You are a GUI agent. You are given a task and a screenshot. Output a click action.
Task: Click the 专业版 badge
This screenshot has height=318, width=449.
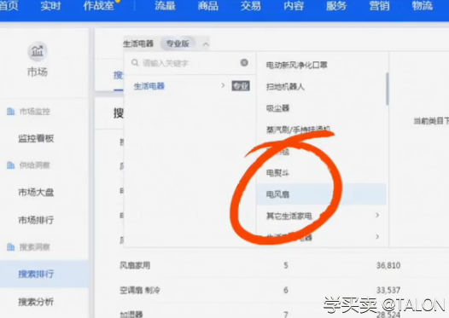[x=178, y=43]
